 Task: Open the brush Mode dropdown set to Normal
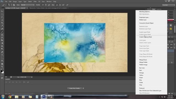[28, 5]
